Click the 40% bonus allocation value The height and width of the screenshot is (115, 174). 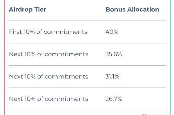(x=112, y=32)
